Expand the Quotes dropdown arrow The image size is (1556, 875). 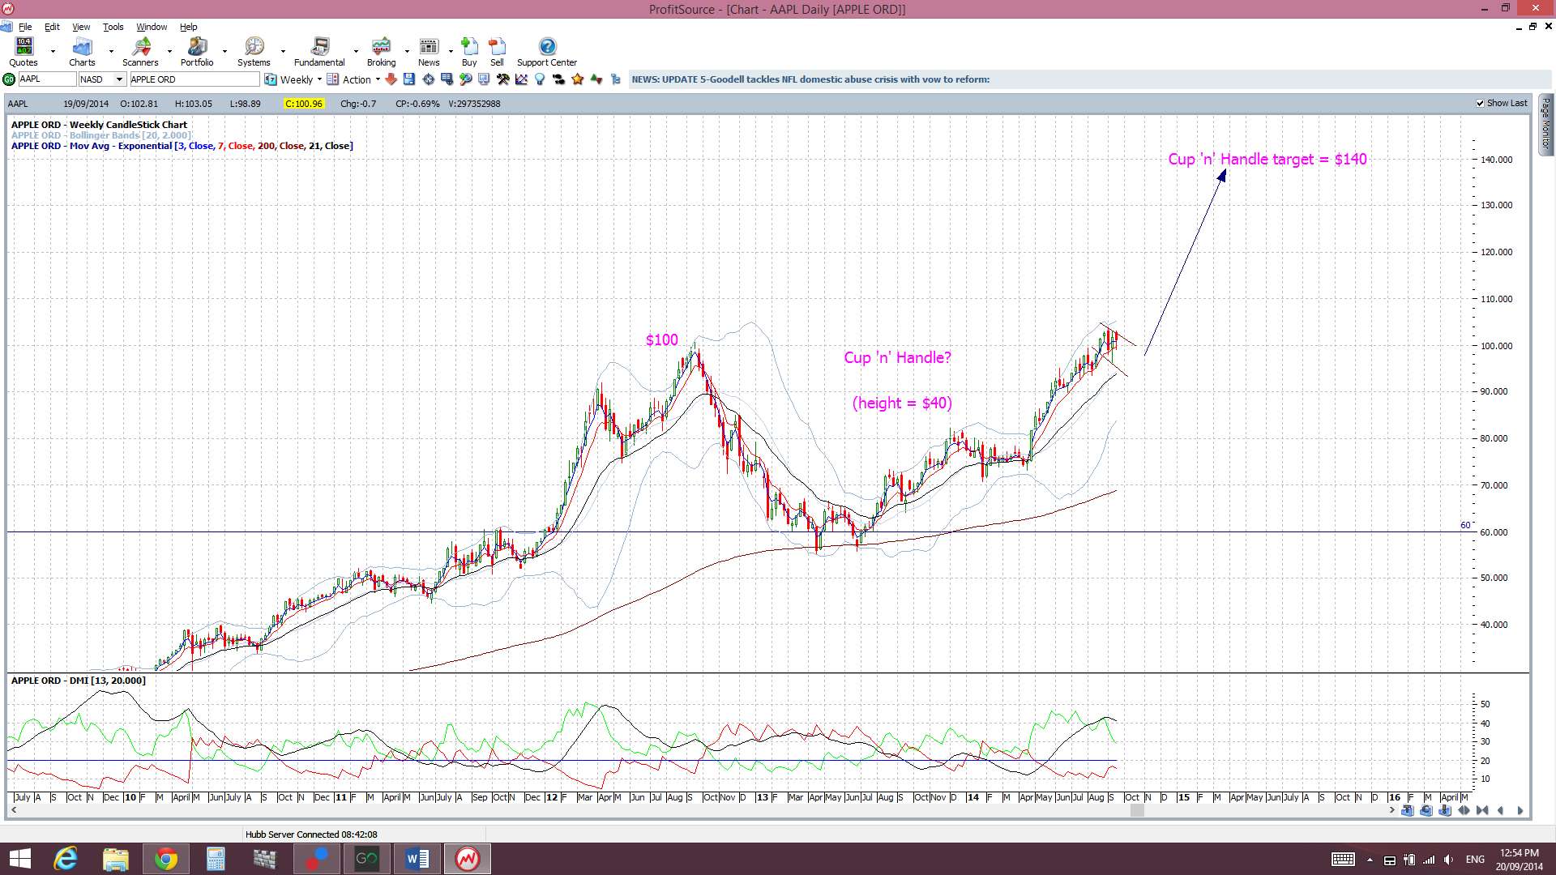[x=53, y=52]
